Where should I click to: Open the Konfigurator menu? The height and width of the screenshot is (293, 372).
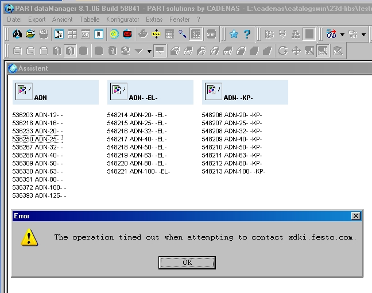[123, 20]
